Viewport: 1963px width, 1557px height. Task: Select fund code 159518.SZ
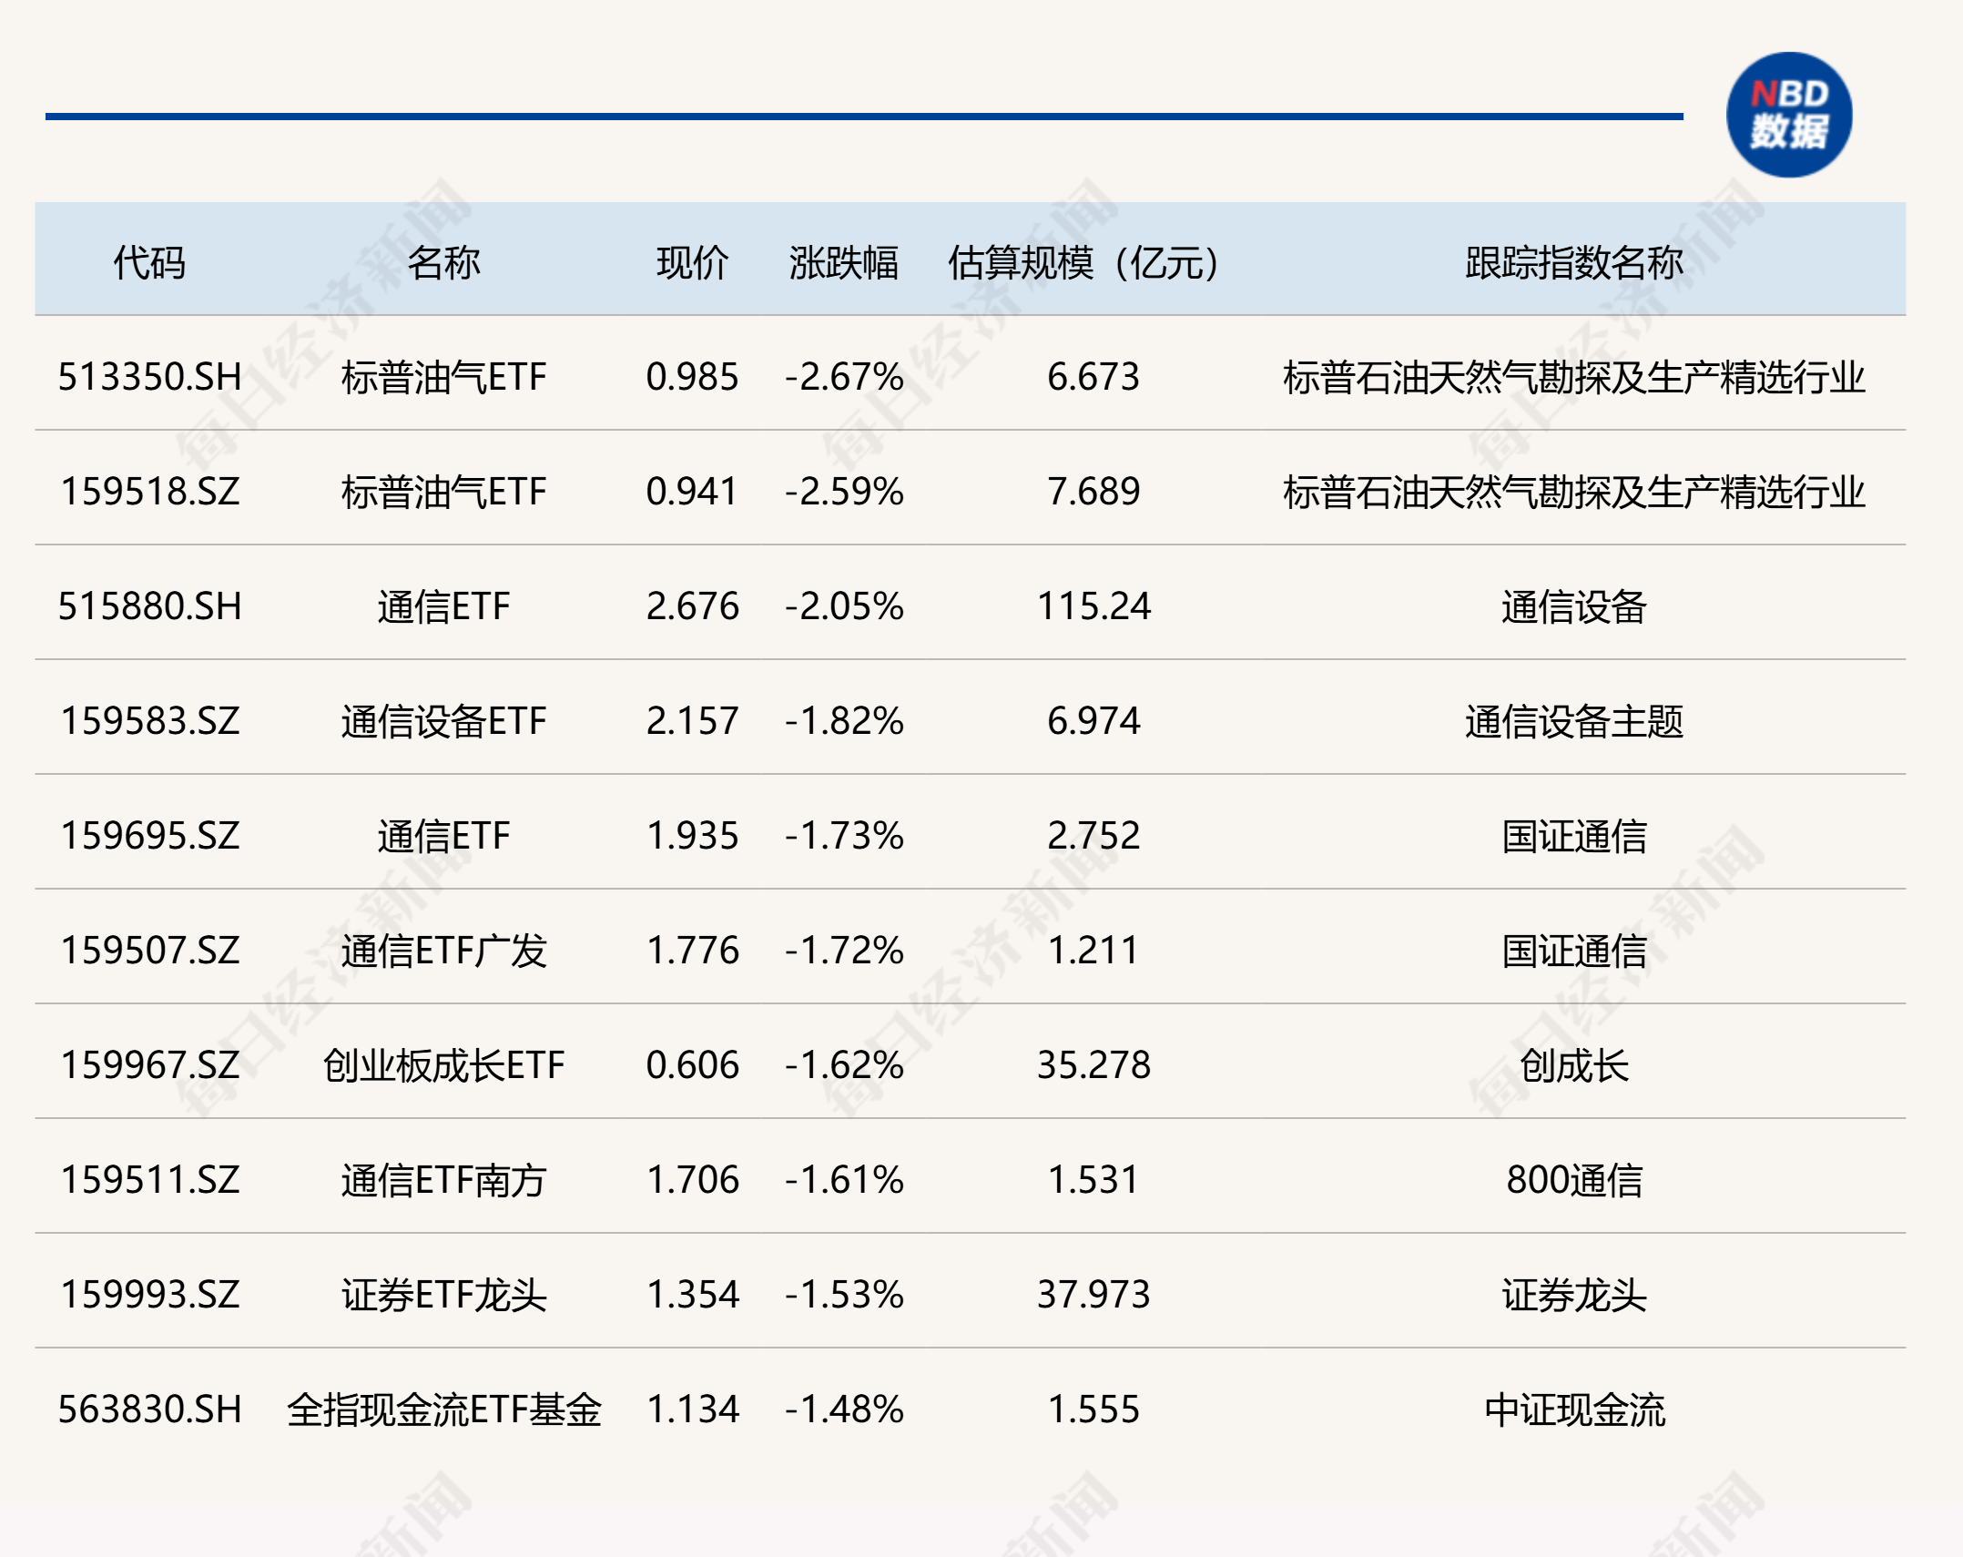149,492
